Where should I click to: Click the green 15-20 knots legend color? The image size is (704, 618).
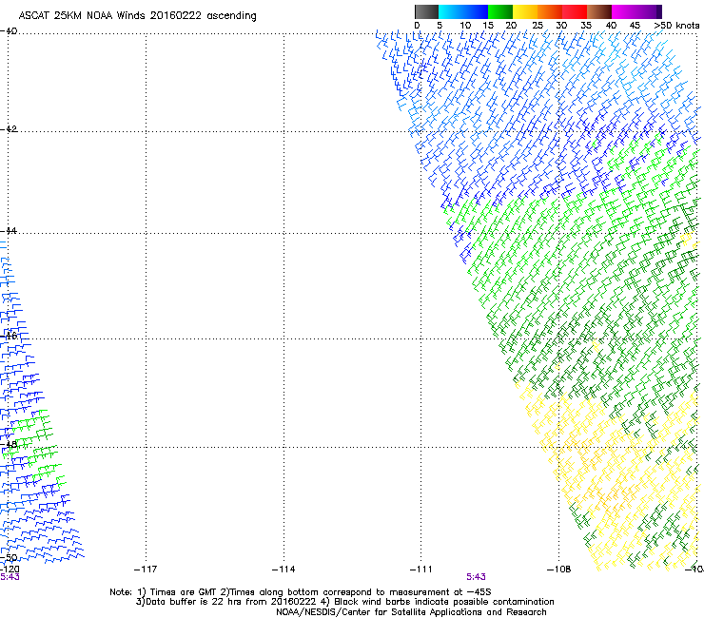pyautogui.click(x=500, y=11)
